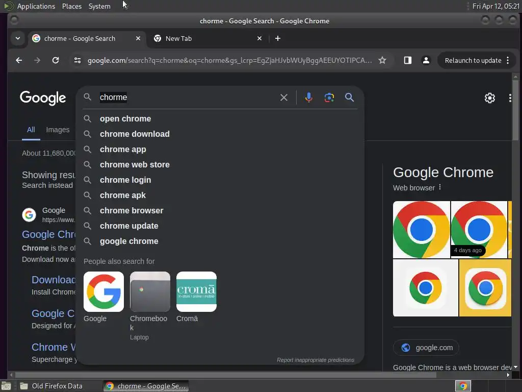Click Relaunch to update button
This screenshot has height=392, width=522.
click(x=473, y=60)
